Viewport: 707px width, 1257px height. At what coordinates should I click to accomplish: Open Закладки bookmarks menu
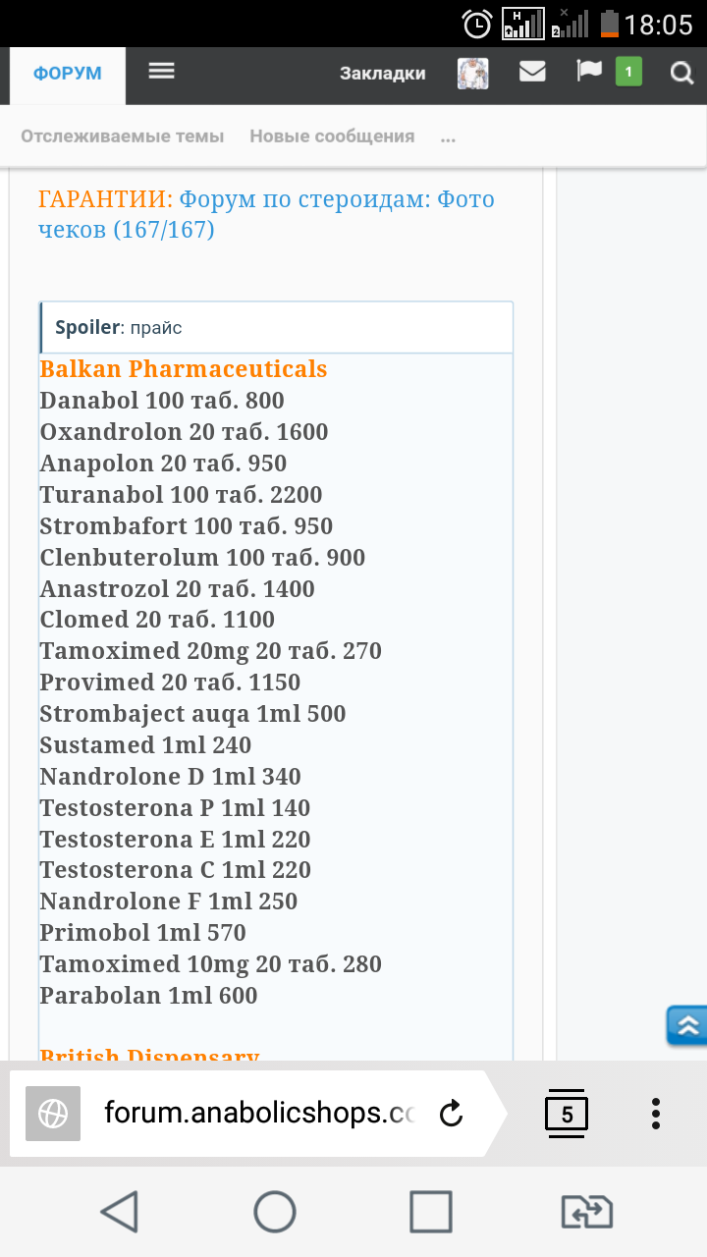383,74
